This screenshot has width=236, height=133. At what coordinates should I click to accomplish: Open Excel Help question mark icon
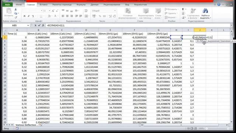219,4
